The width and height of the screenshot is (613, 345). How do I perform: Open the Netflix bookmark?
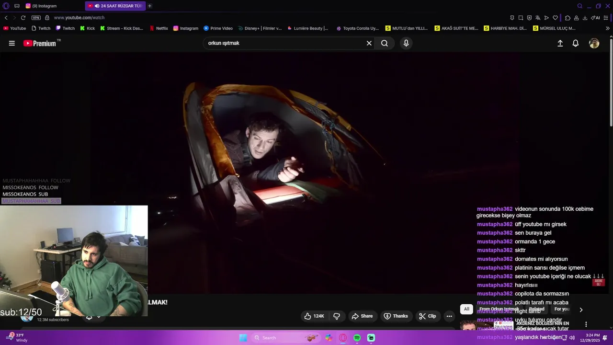point(159,28)
